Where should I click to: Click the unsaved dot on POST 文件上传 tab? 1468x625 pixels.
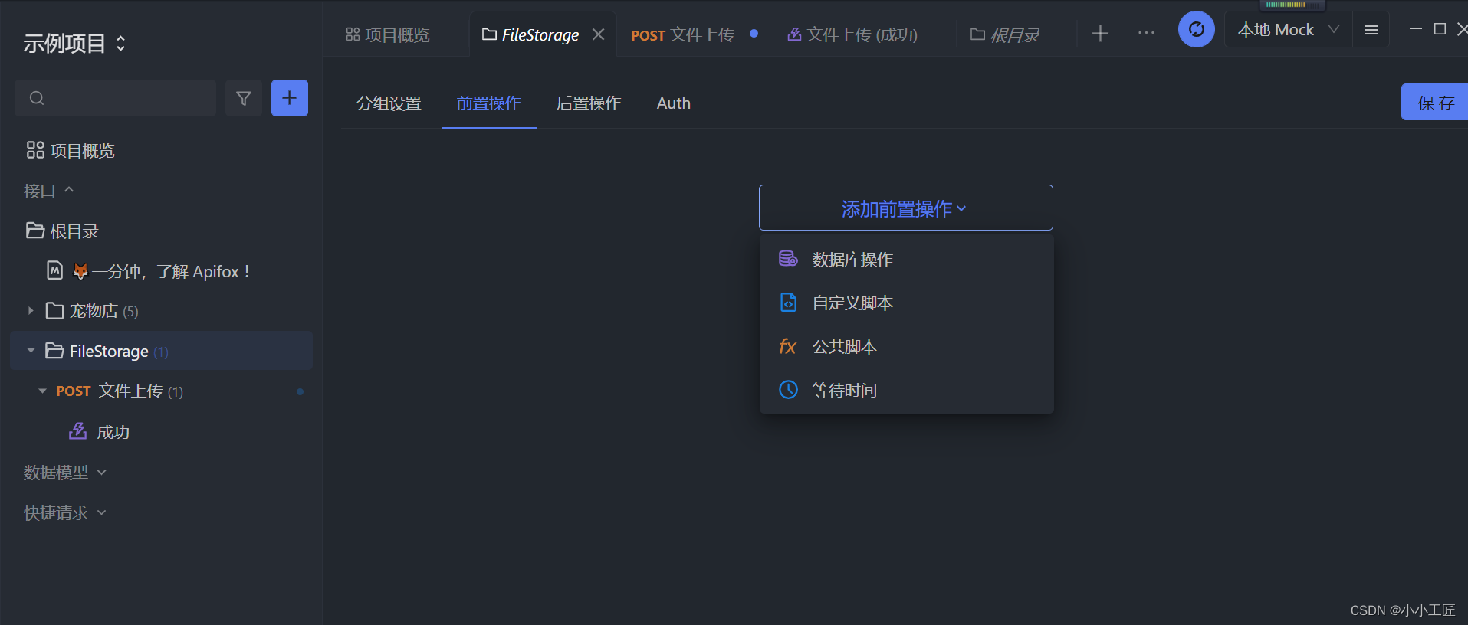(x=754, y=34)
